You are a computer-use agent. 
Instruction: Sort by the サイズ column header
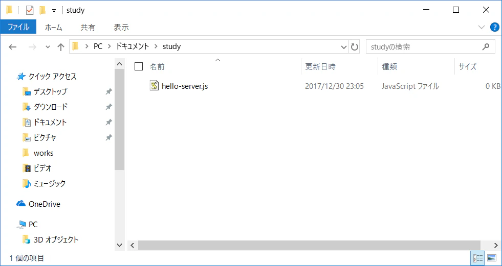pyautogui.click(x=467, y=67)
